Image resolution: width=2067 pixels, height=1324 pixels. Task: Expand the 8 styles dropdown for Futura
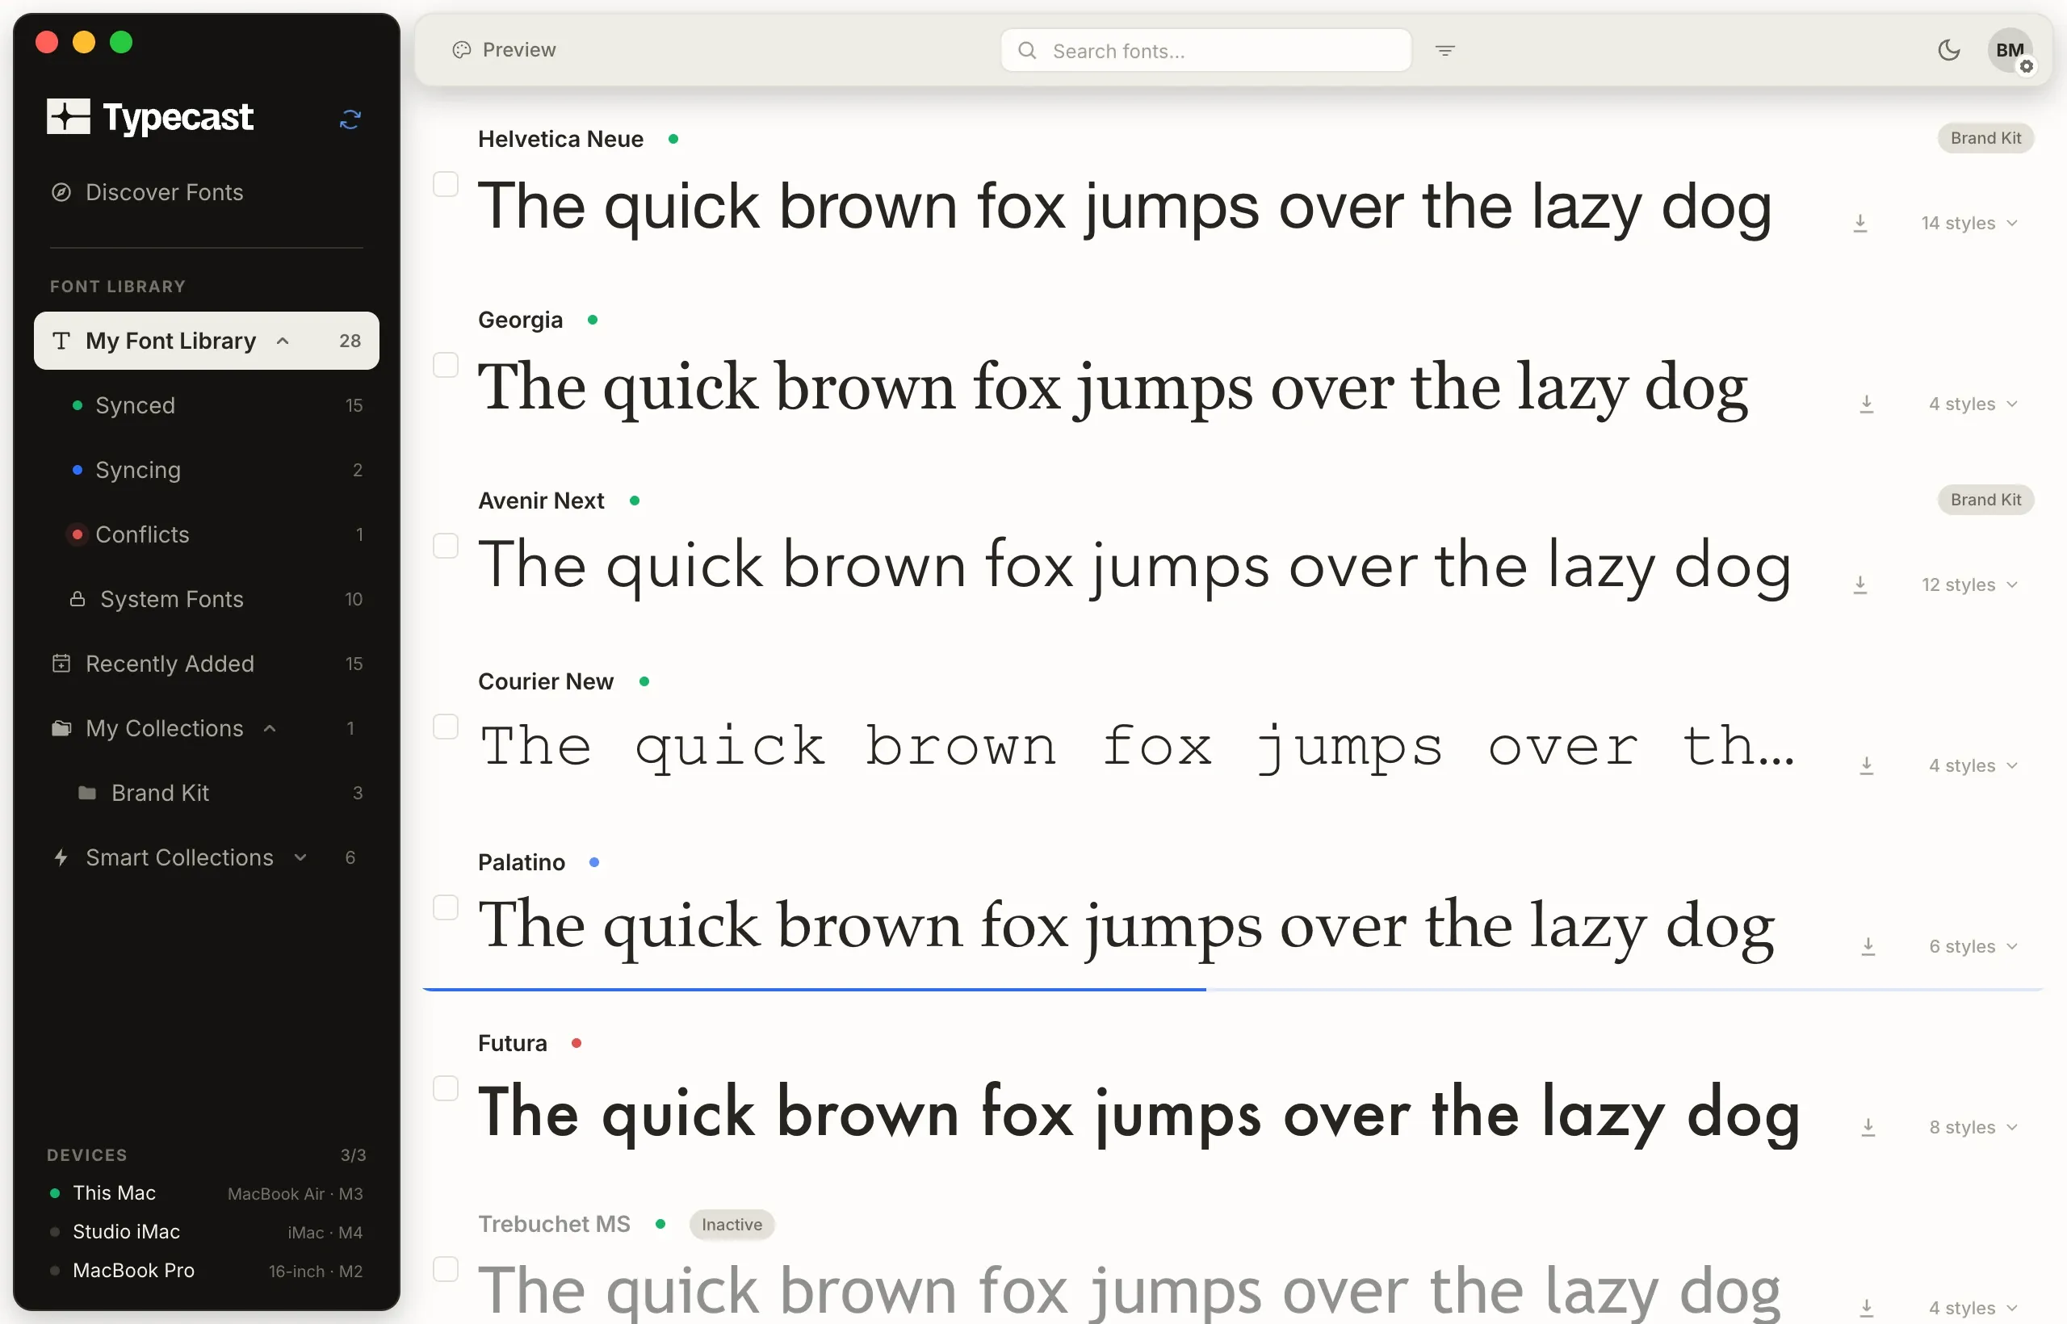[x=1973, y=1127]
